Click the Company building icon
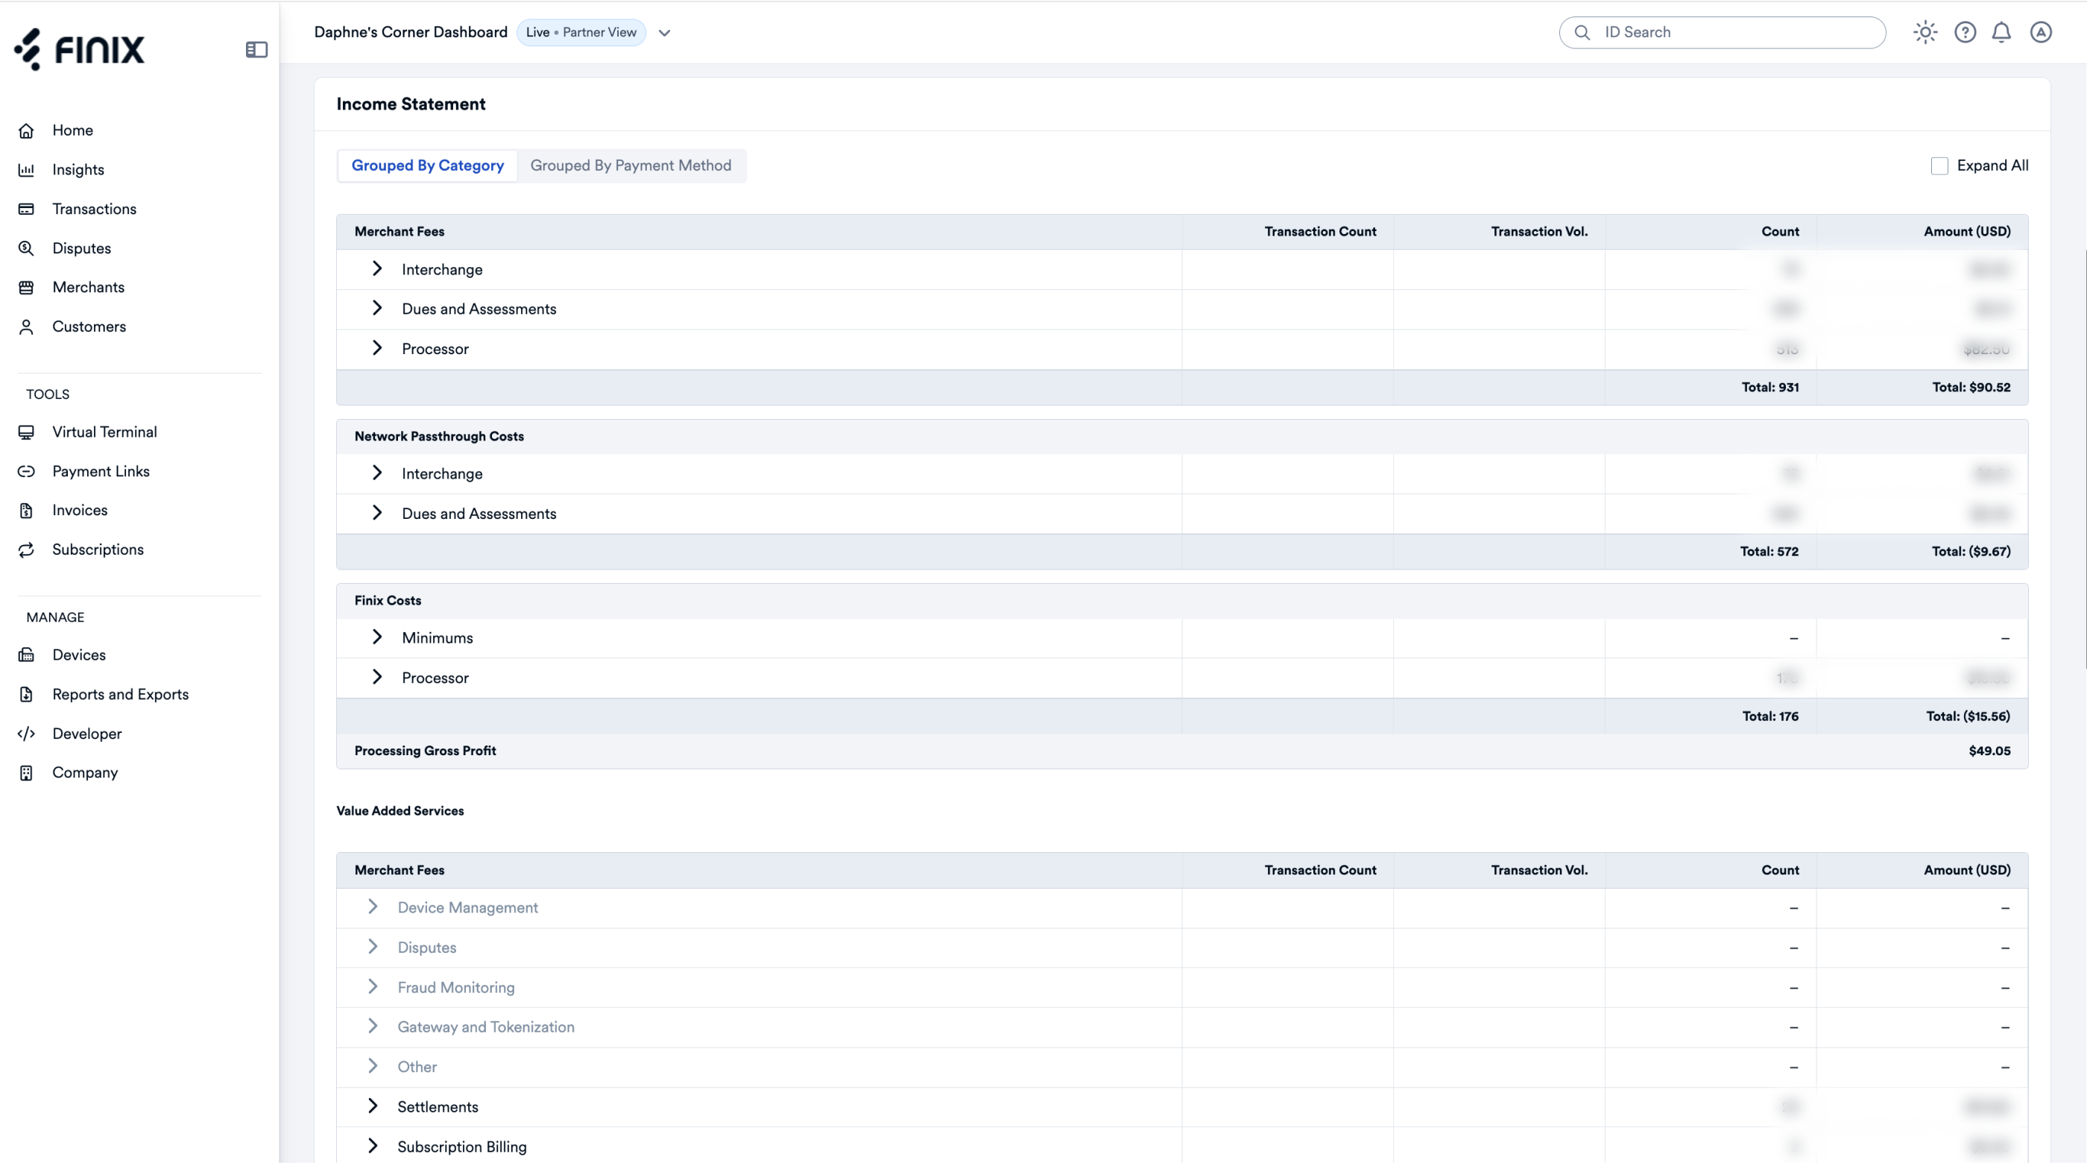The height and width of the screenshot is (1163, 2087). pyautogui.click(x=26, y=773)
